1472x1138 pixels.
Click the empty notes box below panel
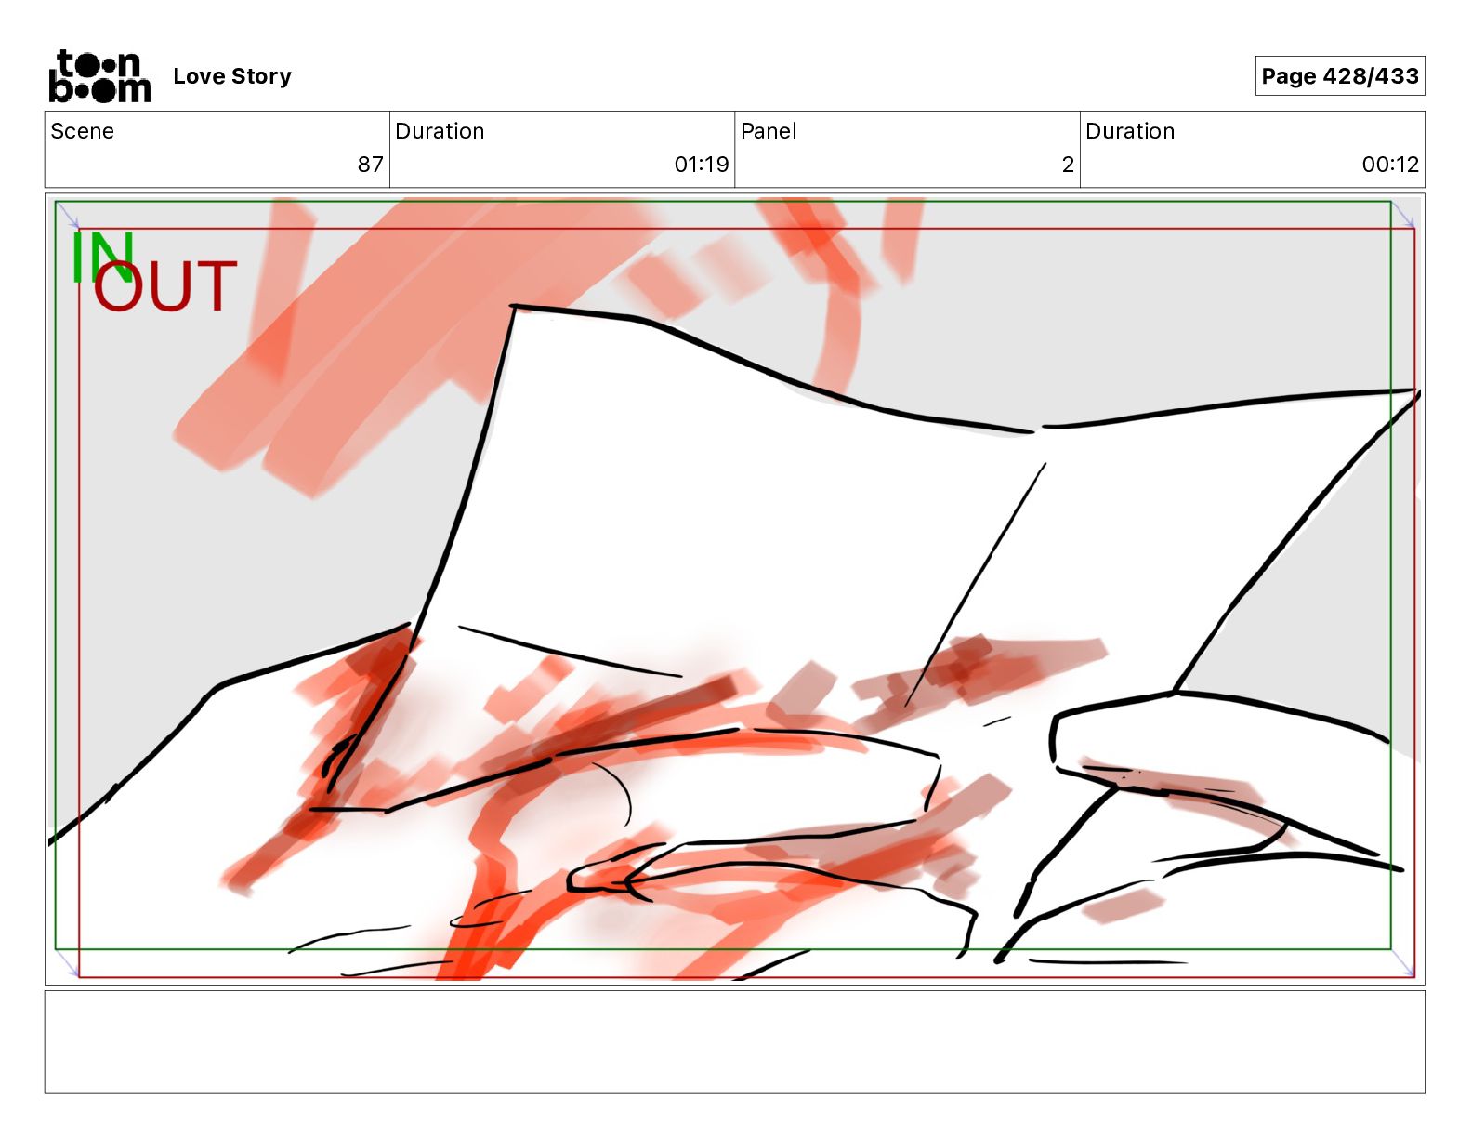point(735,1042)
